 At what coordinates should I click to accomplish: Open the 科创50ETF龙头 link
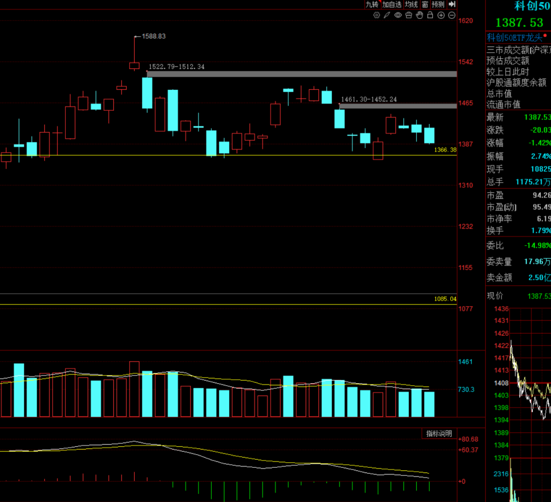click(x=514, y=37)
